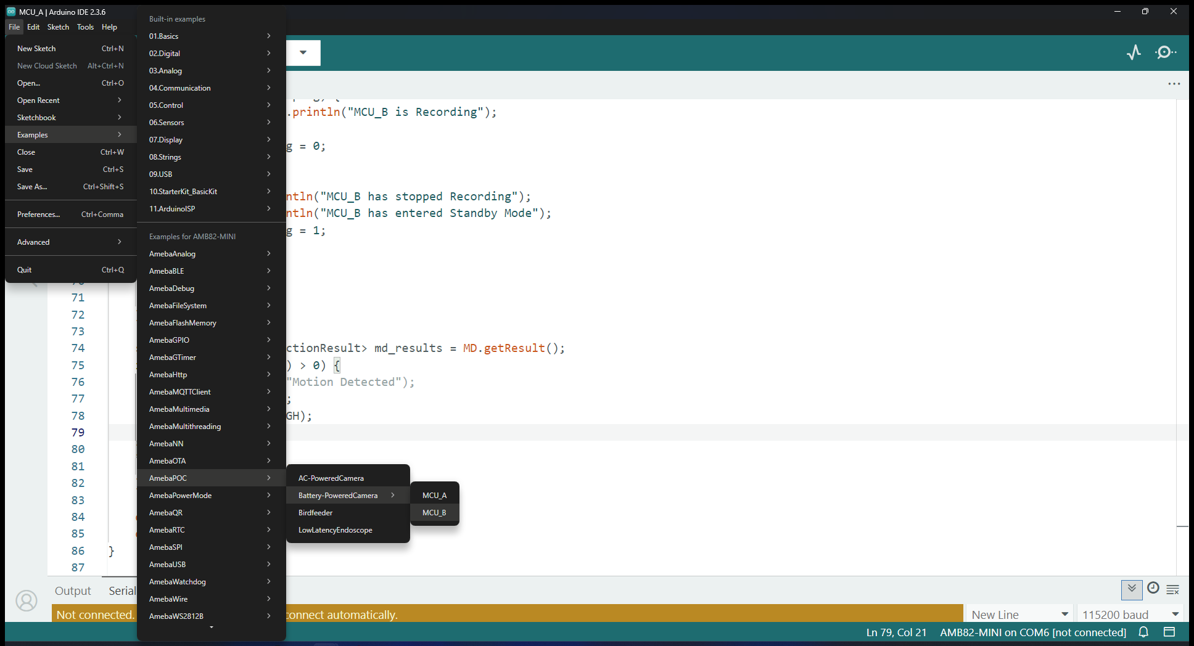Viewport: 1194px width, 646px height.
Task: Switch to the Output tab
Action: tap(73, 591)
